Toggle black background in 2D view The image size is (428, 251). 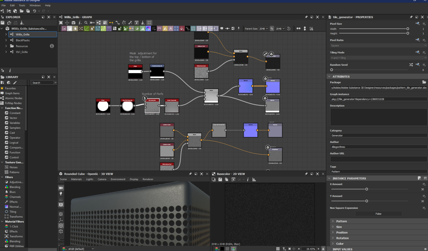pyautogui.click(x=222, y=249)
